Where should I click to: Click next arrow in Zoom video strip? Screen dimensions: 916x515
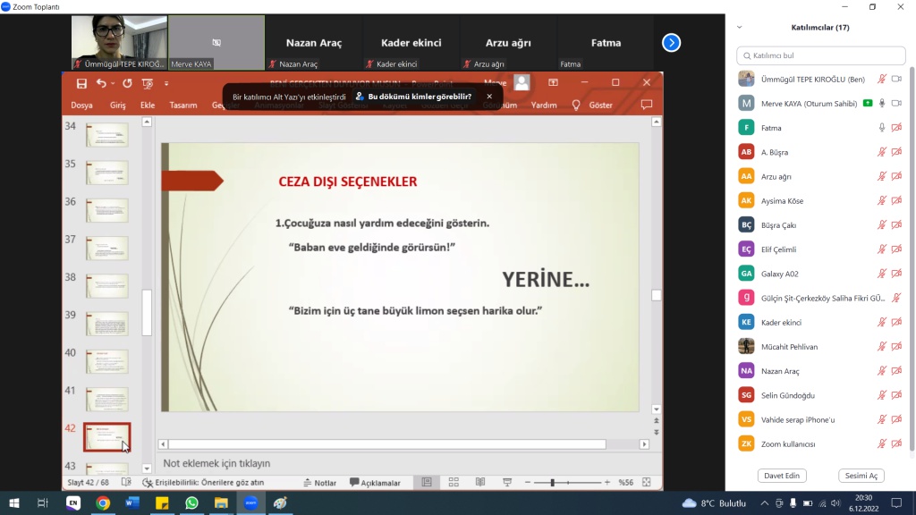pos(671,42)
